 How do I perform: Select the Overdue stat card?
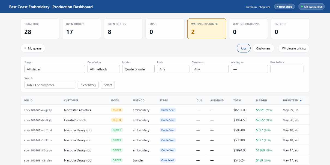coord(290,29)
